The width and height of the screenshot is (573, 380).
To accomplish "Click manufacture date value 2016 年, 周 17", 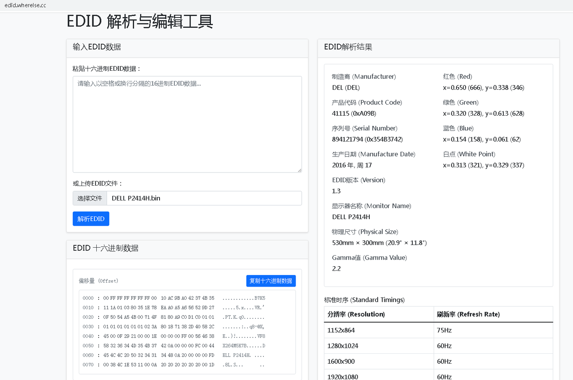I will coord(352,165).
